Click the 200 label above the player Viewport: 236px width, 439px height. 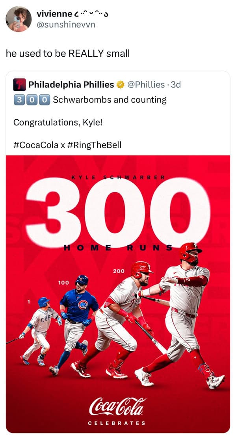119,271
